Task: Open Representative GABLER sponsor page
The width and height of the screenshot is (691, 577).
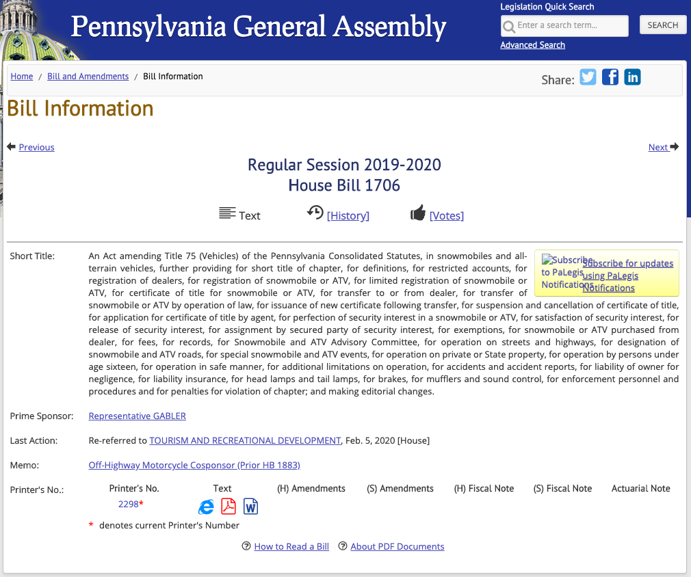Action: point(137,416)
